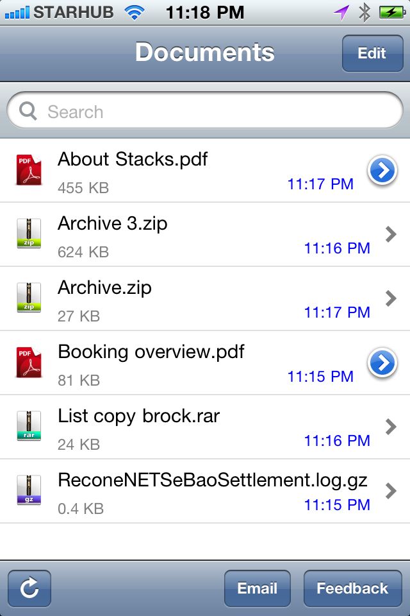This screenshot has width=410, height=616.
Task: Tap the zip icon of Archive 3.zip
Action: pyautogui.click(x=29, y=234)
